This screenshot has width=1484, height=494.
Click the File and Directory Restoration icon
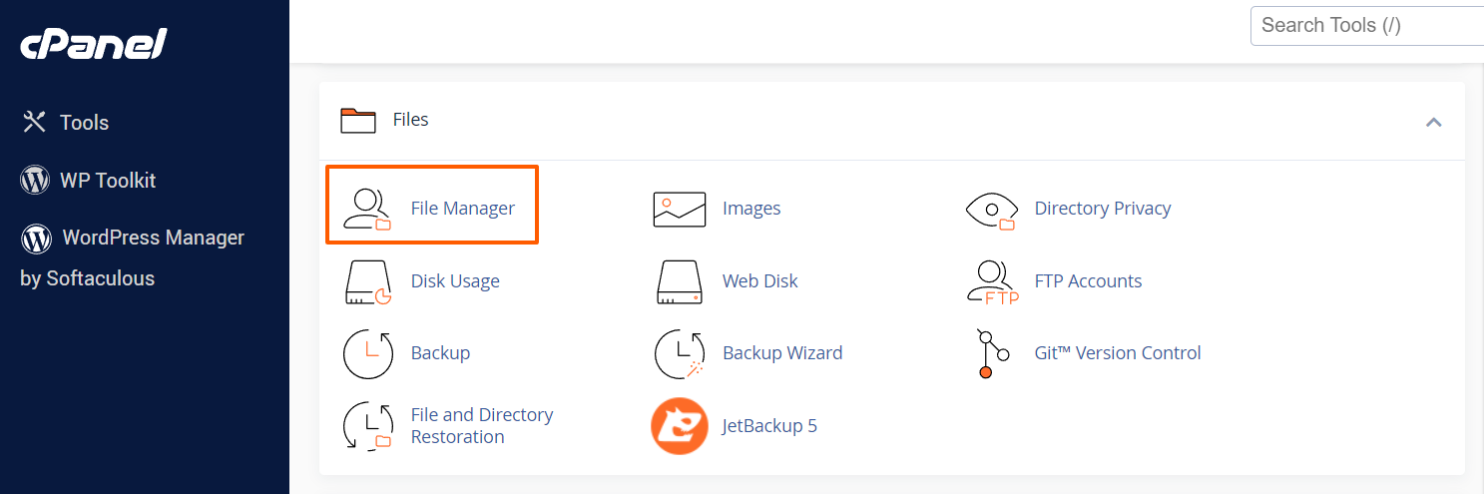(368, 426)
